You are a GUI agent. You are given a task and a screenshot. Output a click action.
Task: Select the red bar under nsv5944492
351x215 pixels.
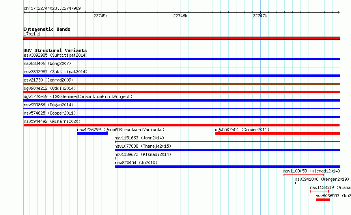coord(181,125)
